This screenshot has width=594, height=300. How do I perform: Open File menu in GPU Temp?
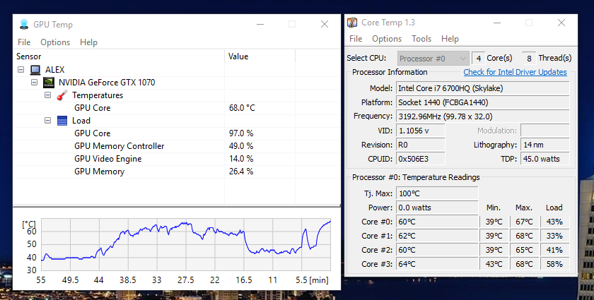tap(24, 42)
